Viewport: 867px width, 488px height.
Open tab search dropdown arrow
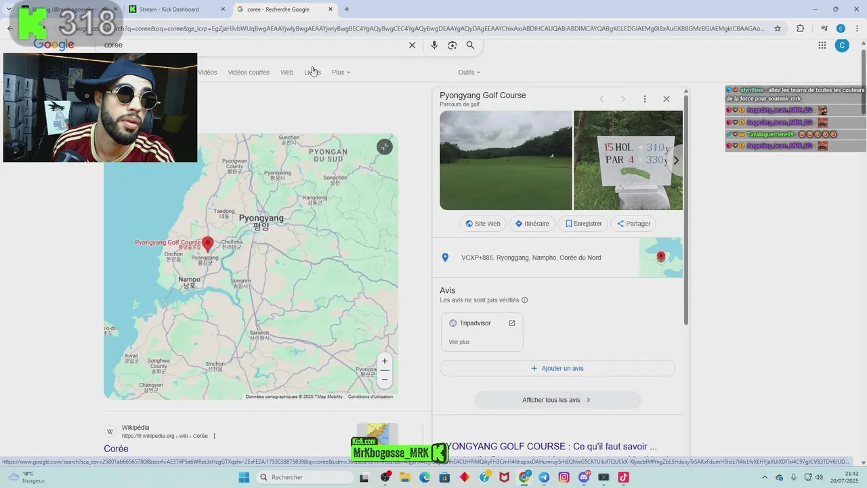(9, 9)
